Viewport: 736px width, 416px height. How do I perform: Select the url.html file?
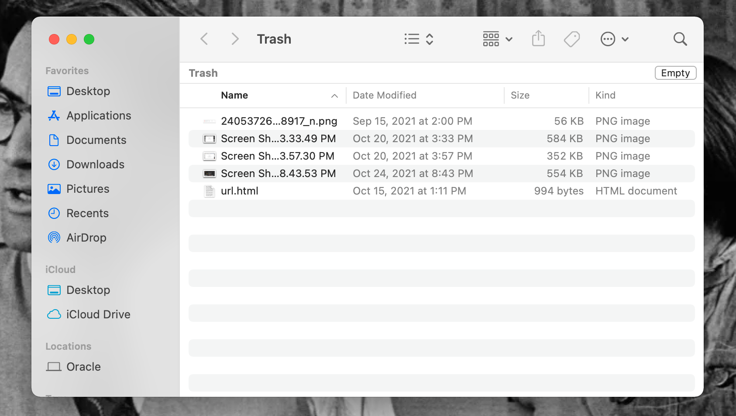click(x=240, y=191)
